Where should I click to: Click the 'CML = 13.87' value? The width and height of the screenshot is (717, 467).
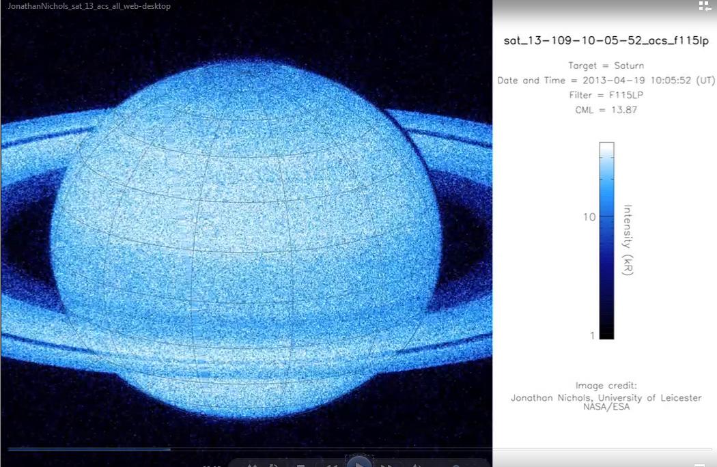click(x=606, y=110)
